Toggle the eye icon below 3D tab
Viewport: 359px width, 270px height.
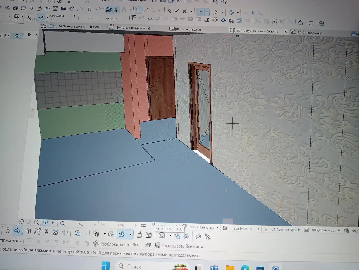pos(238,36)
